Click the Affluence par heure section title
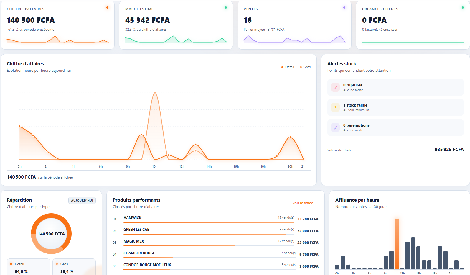 click(357, 200)
